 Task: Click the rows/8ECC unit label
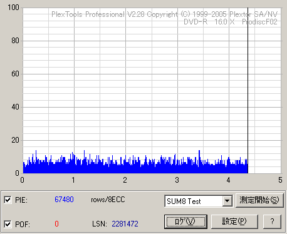[108, 200]
